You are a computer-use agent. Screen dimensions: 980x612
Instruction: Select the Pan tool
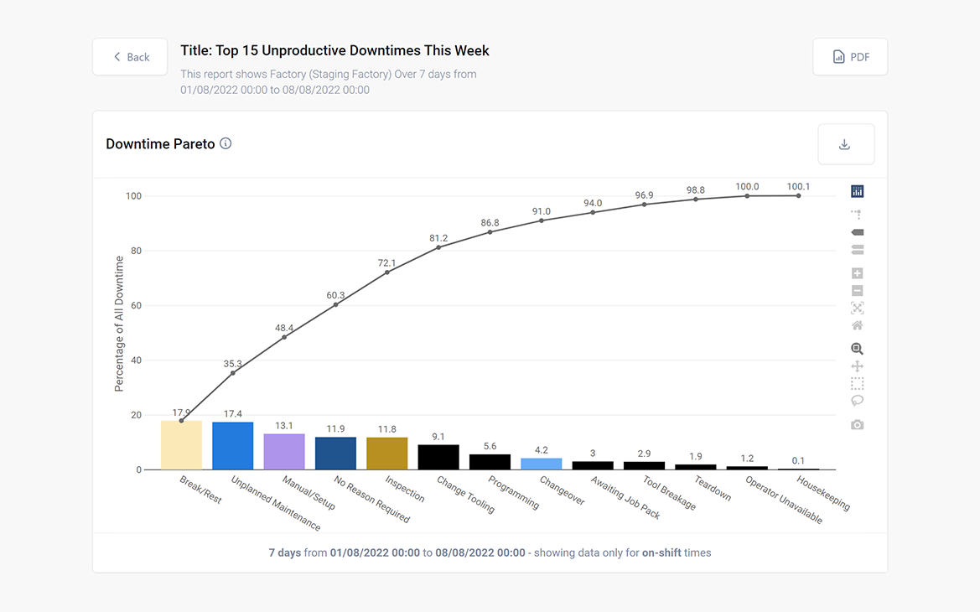point(857,366)
